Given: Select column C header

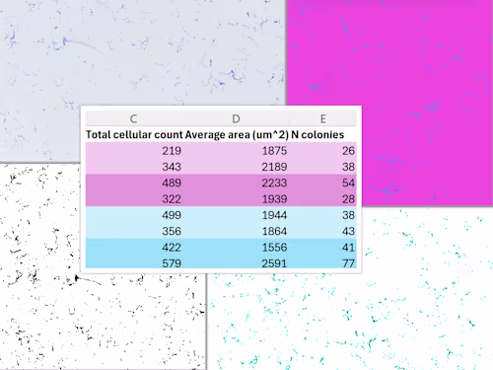Looking at the screenshot, I should [x=133, y=118].
